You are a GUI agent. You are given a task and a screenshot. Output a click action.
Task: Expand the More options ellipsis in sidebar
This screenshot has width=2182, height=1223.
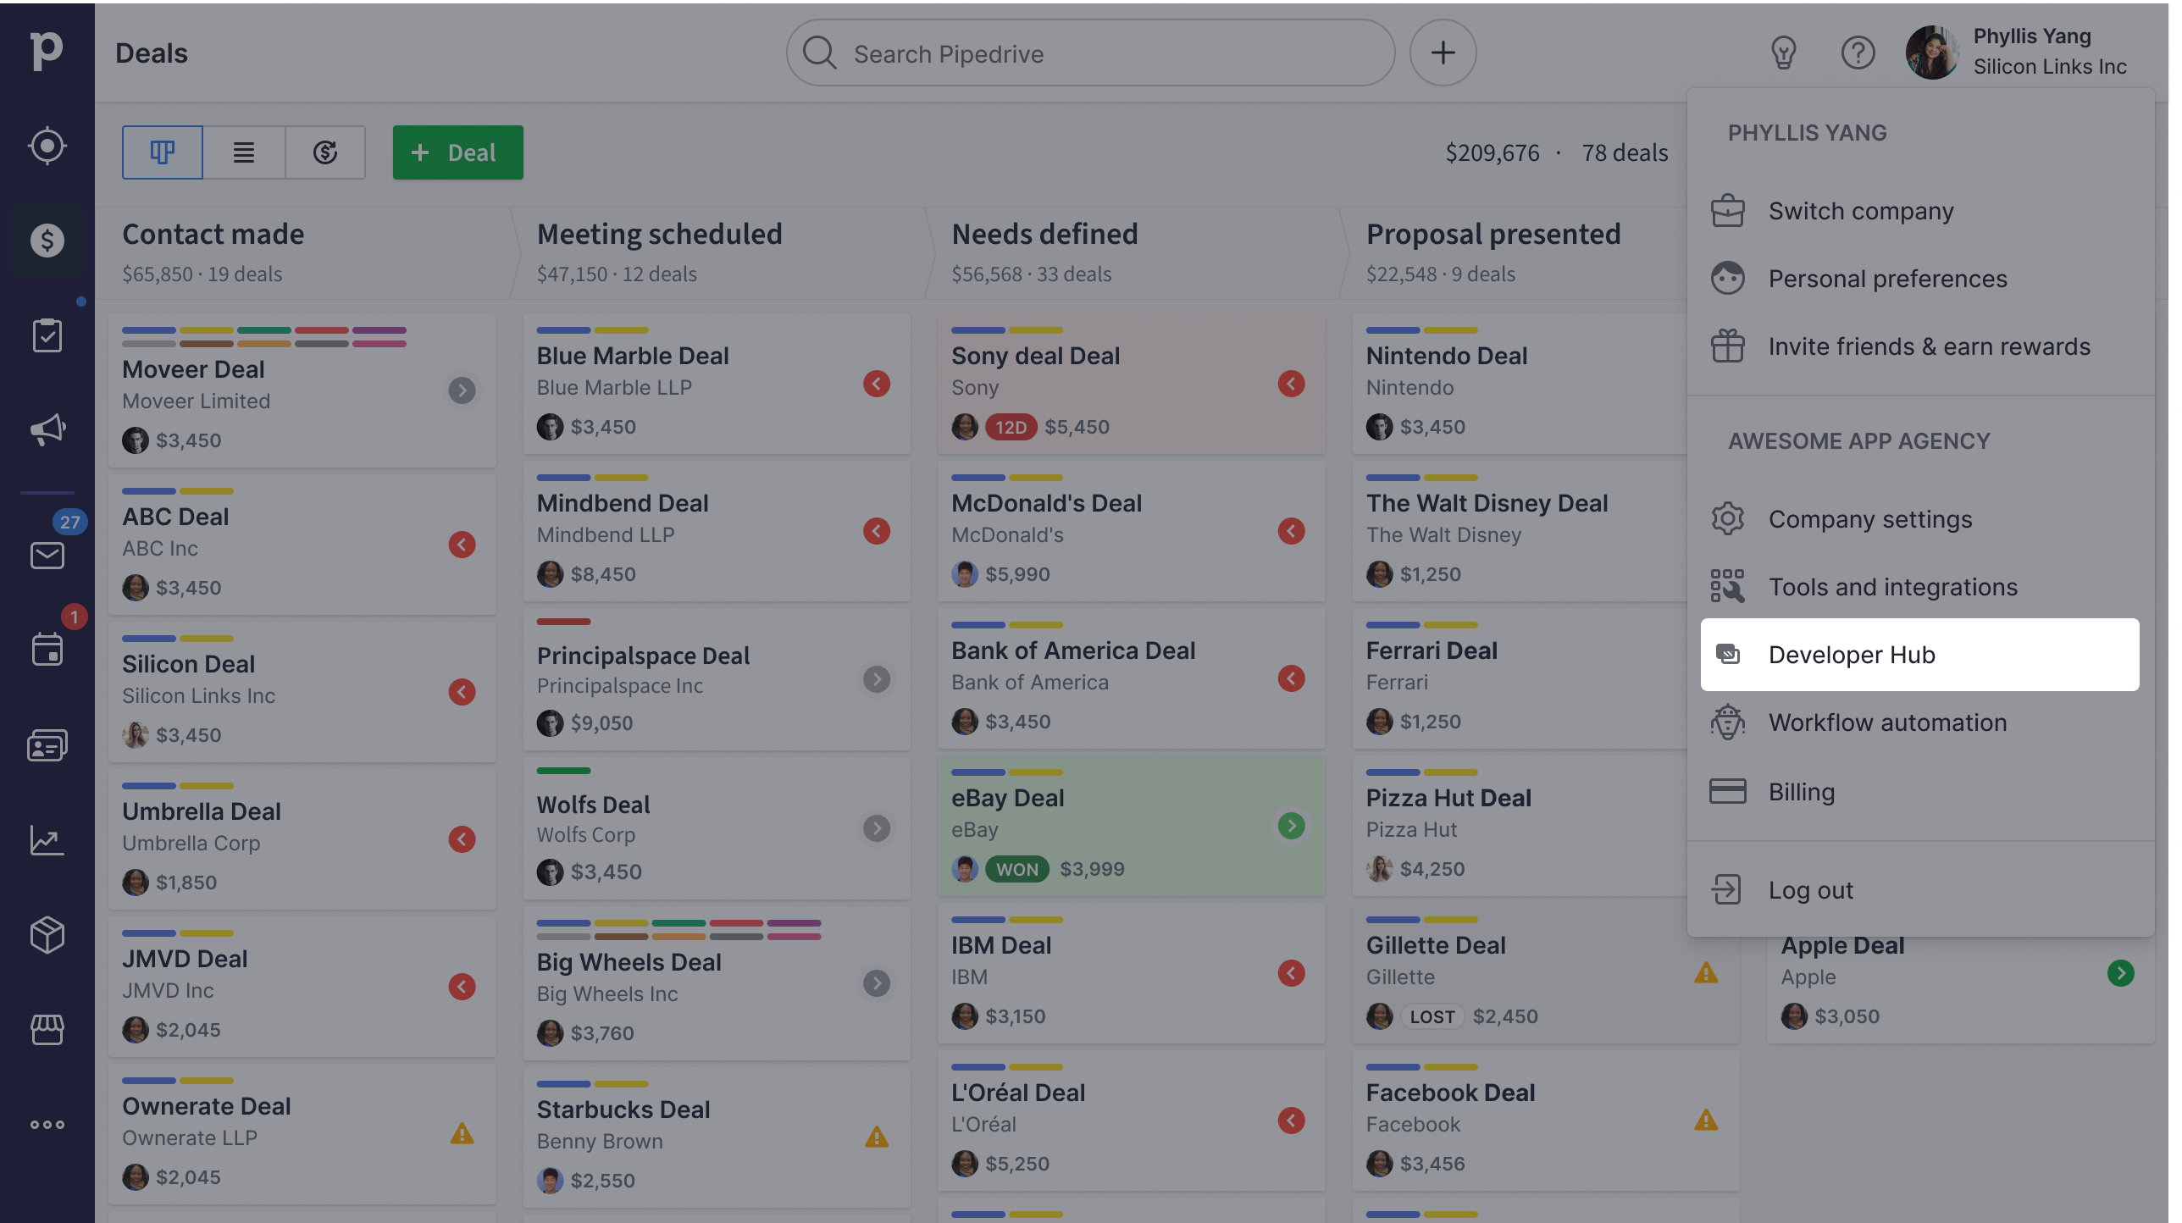pyautogui.click(x=47, y=1124)
